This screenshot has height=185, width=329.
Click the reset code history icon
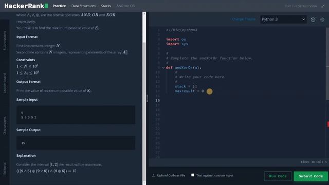point(313,20)
